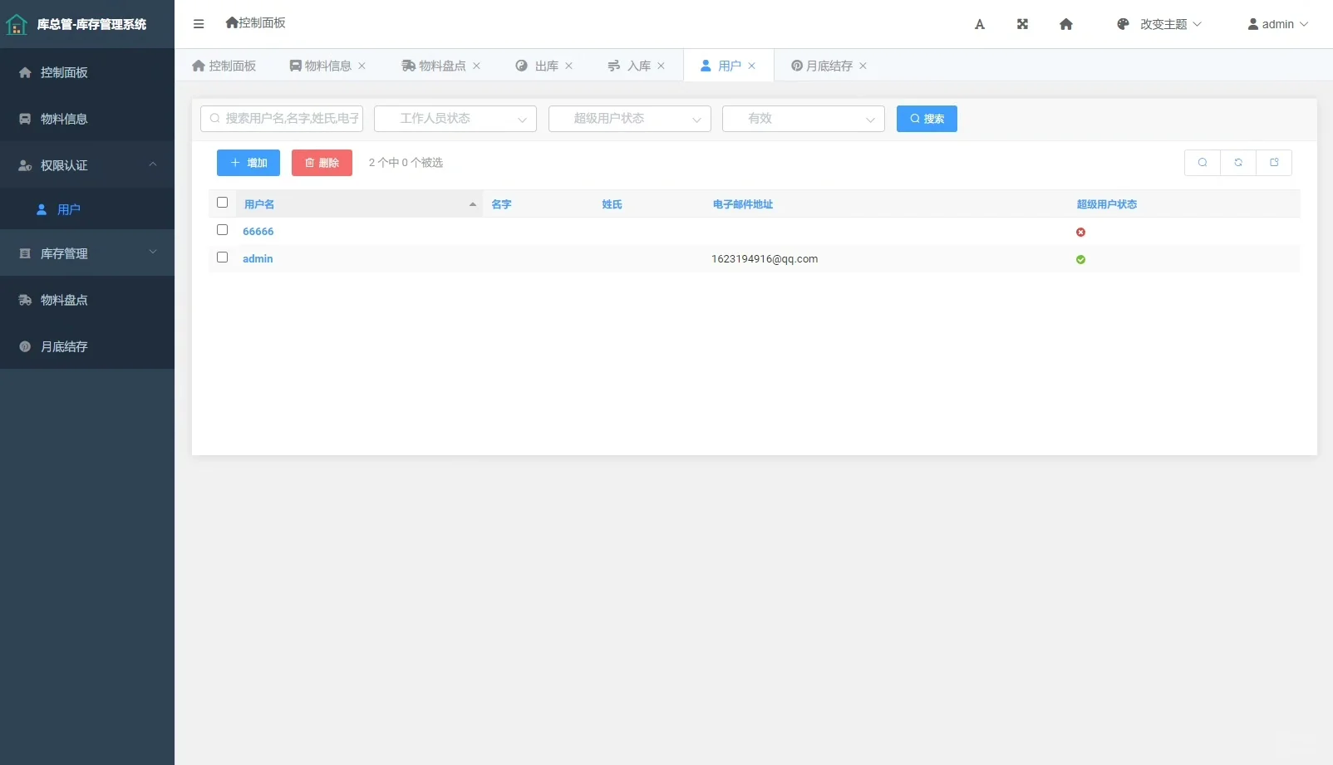
Task: Click the 增加 add button
Action: pos(247,163)
